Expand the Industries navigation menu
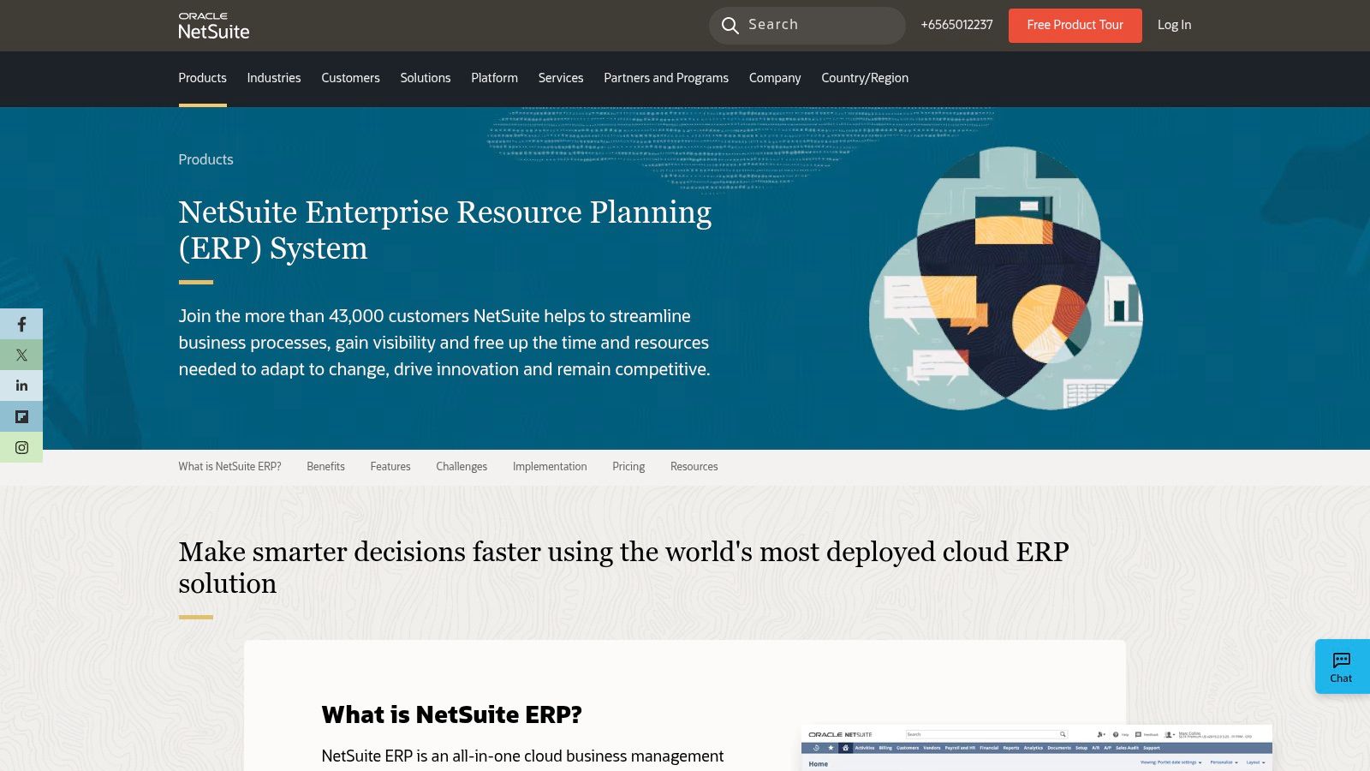1370x771 pixels. click(273, 78)
